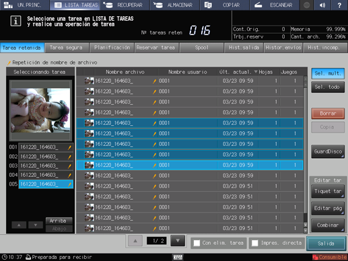The image size is (348, 261).
Task: Click Nombre usuario column header
Action: click(188, 72)
